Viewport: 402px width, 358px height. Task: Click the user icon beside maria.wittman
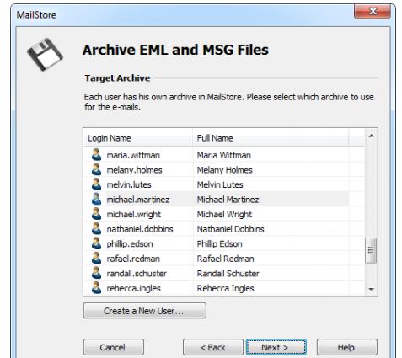[x=96, y=155]
